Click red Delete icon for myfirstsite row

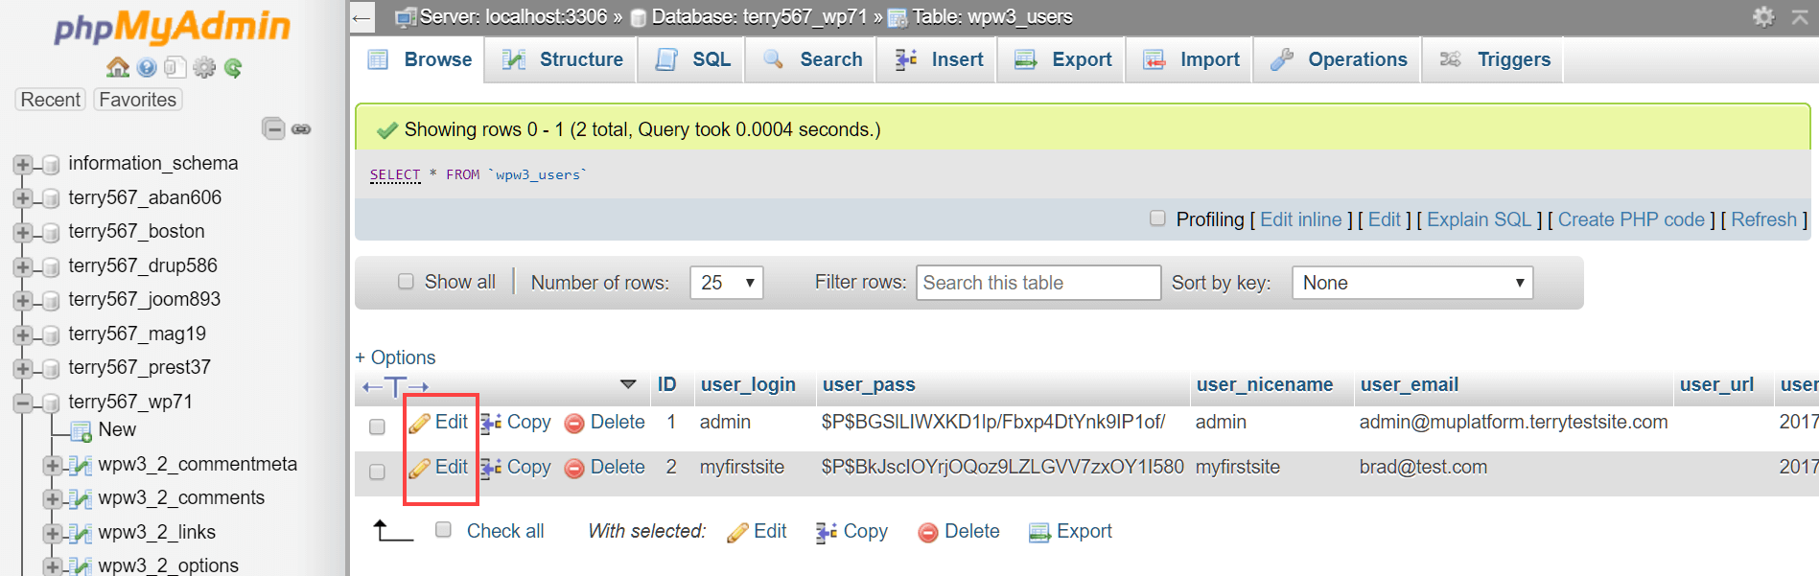click(574, 469)
